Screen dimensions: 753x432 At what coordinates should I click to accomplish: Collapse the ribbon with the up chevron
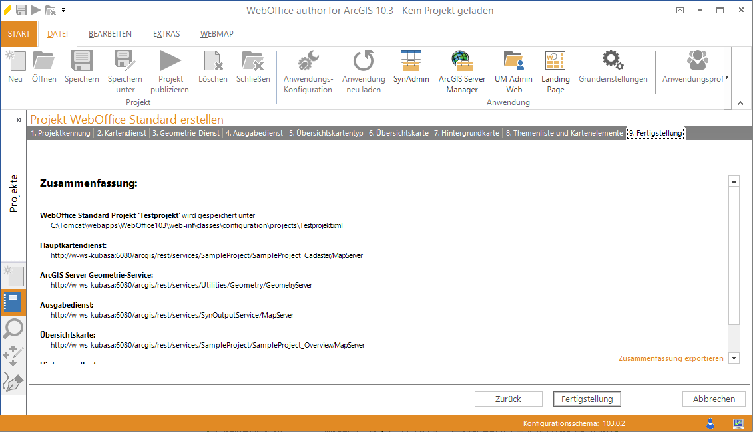(740, 103)
